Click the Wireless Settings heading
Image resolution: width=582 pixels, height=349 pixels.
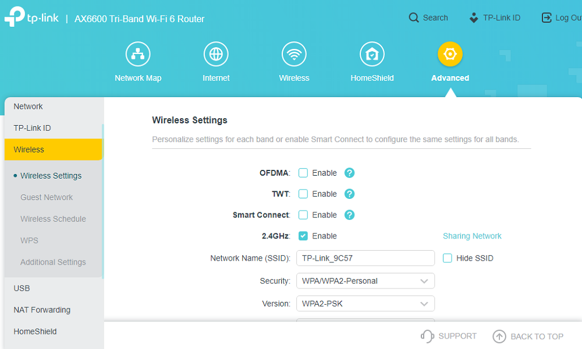pos(190,120)
